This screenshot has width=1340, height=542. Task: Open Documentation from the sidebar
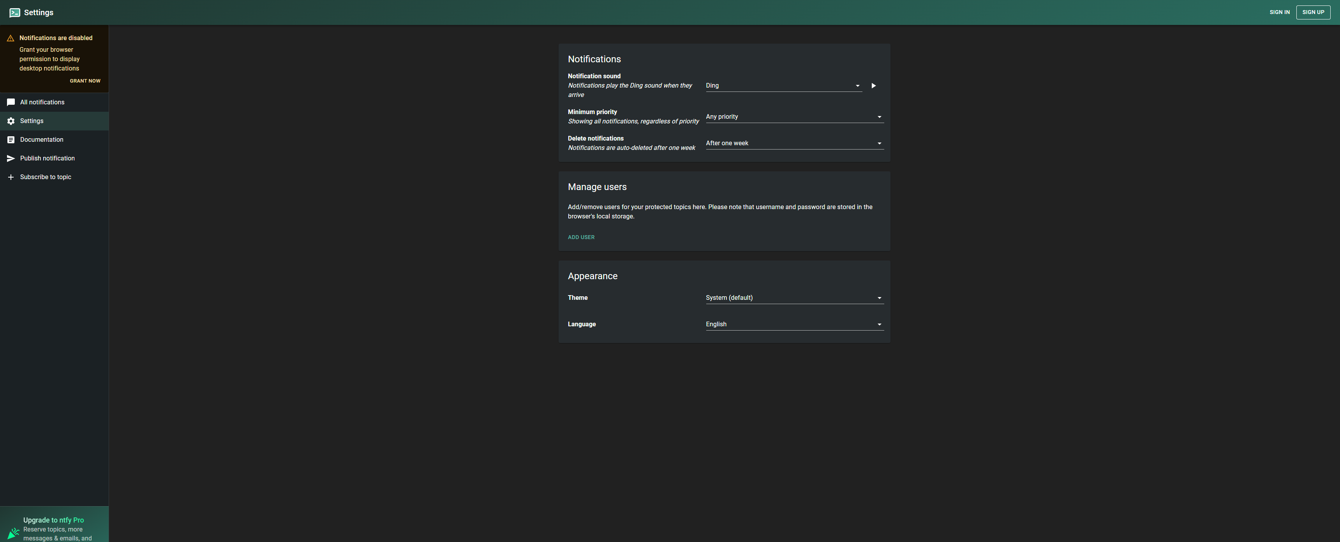point(54,140)
